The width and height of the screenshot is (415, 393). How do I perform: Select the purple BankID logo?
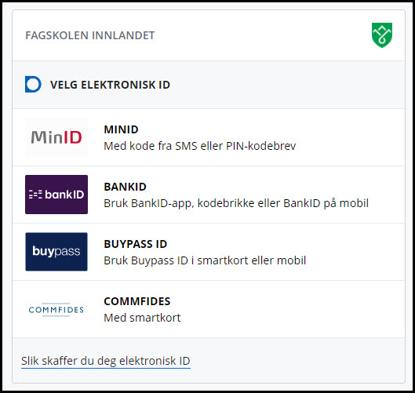(56, 195)
